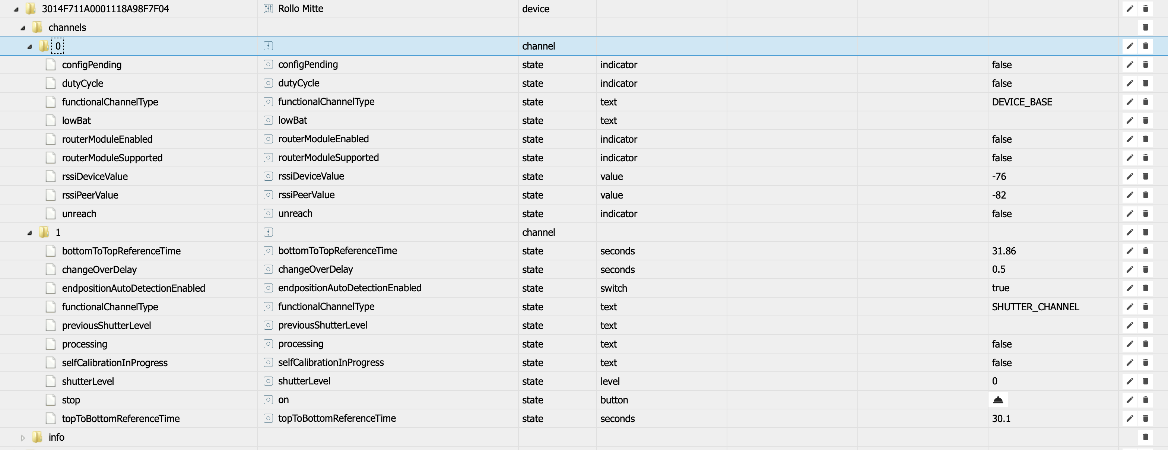Click the pencil icon for topToBottomReferenceTime

[x=1130, y=418]
